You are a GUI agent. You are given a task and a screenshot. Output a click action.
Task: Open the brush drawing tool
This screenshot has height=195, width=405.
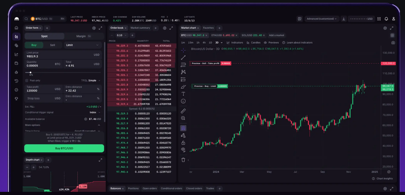click(x=183, y=86)
